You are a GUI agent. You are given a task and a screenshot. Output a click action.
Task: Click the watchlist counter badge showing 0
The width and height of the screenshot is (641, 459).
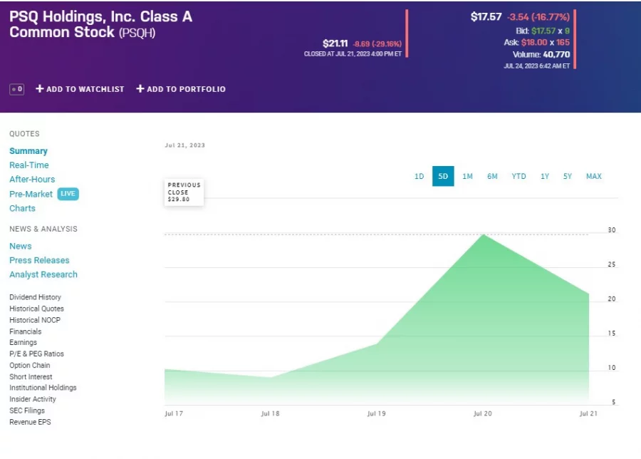(16, 89)
